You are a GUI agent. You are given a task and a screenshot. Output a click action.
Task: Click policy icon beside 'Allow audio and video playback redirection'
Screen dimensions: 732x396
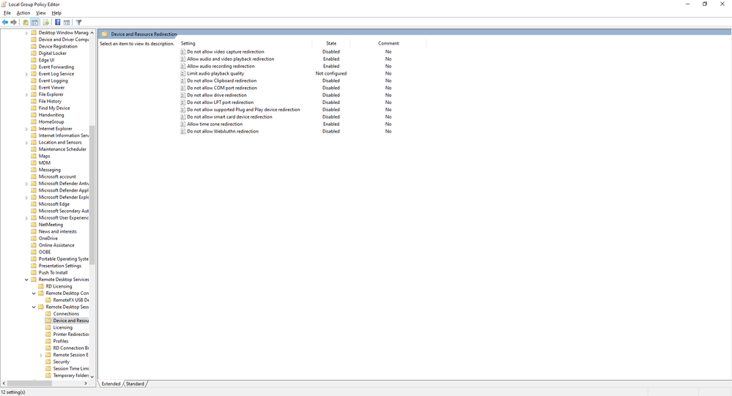[183, 59]
